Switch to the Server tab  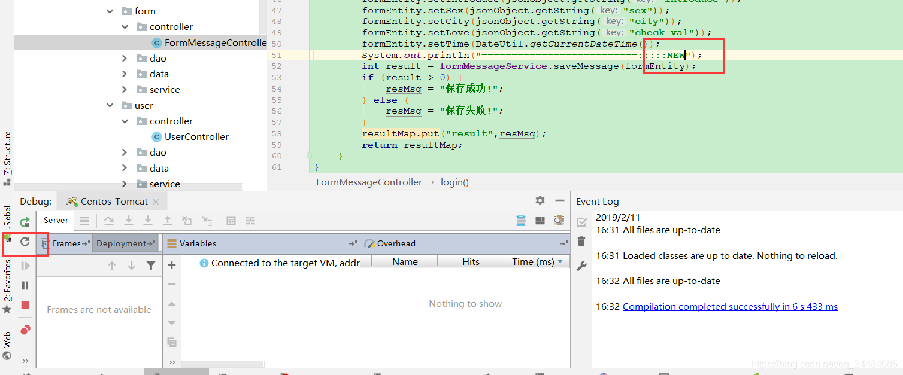[56, 220]
